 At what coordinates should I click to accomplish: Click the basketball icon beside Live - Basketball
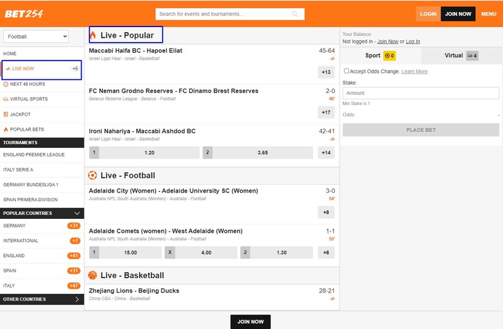[x=92, y=275]
